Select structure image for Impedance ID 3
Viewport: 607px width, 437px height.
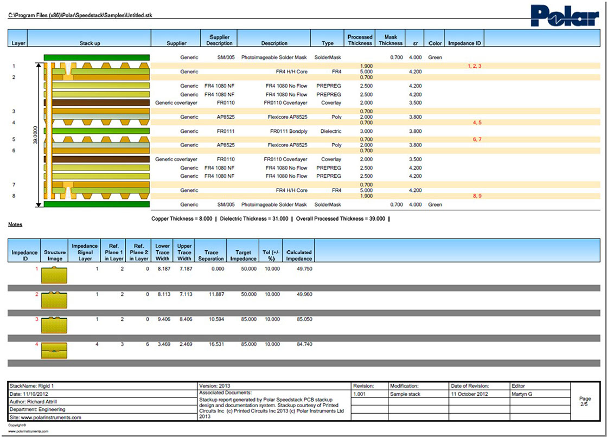point(55,326)
